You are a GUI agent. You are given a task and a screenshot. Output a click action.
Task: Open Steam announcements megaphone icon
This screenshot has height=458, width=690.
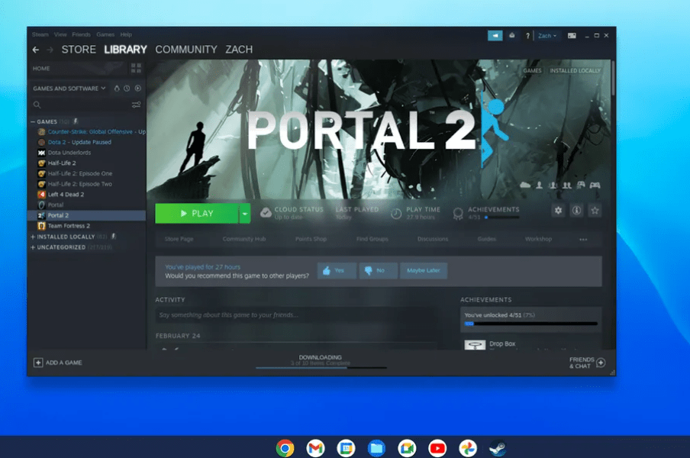(496, 34)
